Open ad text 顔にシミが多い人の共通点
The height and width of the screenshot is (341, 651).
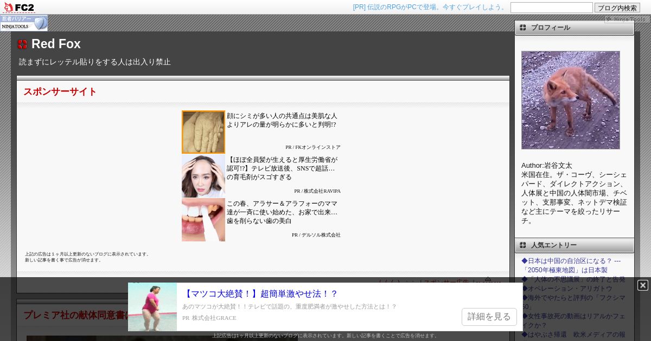pos(282,120)
